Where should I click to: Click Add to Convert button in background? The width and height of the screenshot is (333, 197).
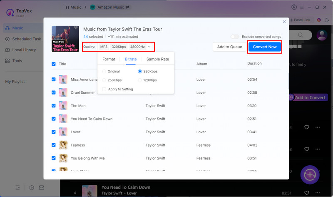308,97
